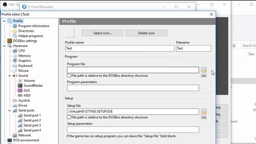Click the CPU icon in tree
The width and height of the screenshot is (256, 144).
point(15,51)
